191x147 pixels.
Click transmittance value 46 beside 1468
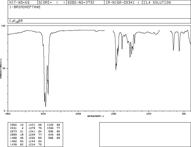22,138
